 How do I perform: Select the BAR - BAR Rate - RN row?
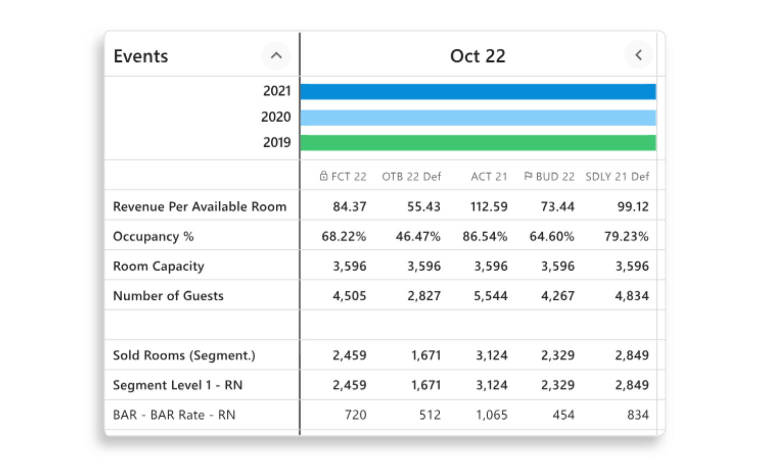[x=174, y=414]
